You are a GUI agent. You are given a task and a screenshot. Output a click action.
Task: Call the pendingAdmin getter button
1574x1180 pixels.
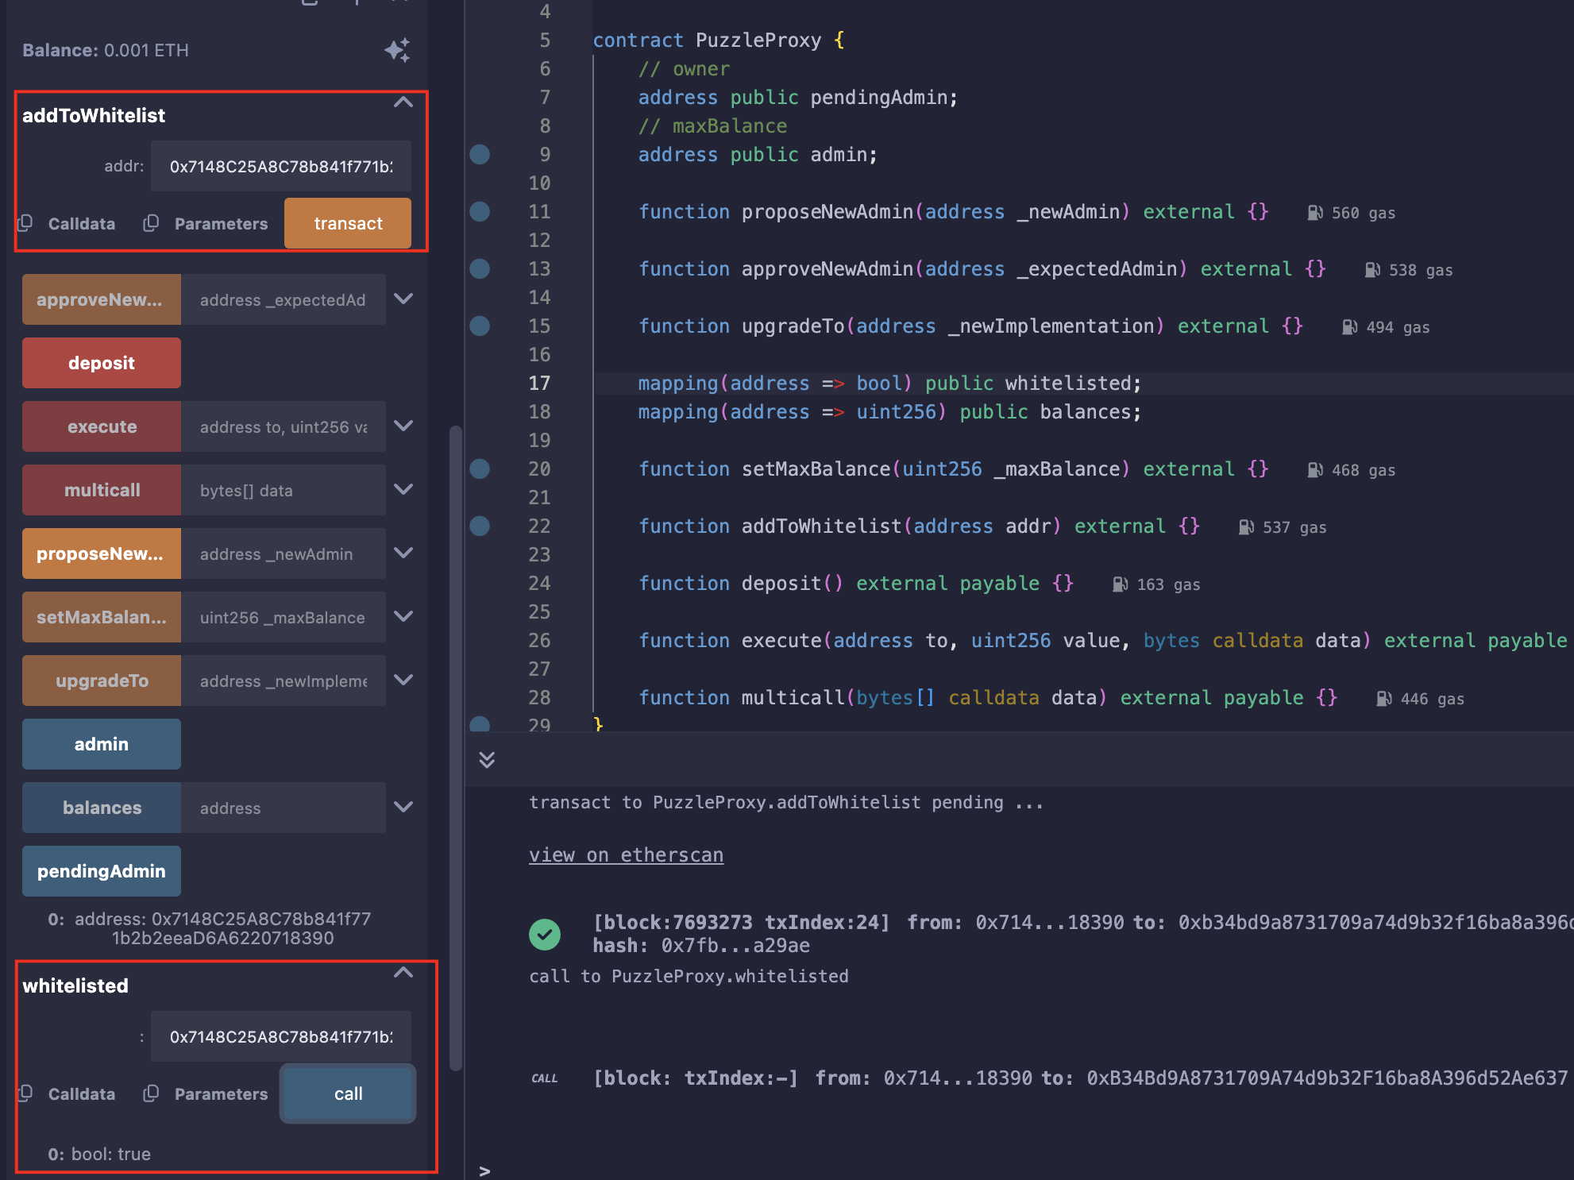click(102, 871)
